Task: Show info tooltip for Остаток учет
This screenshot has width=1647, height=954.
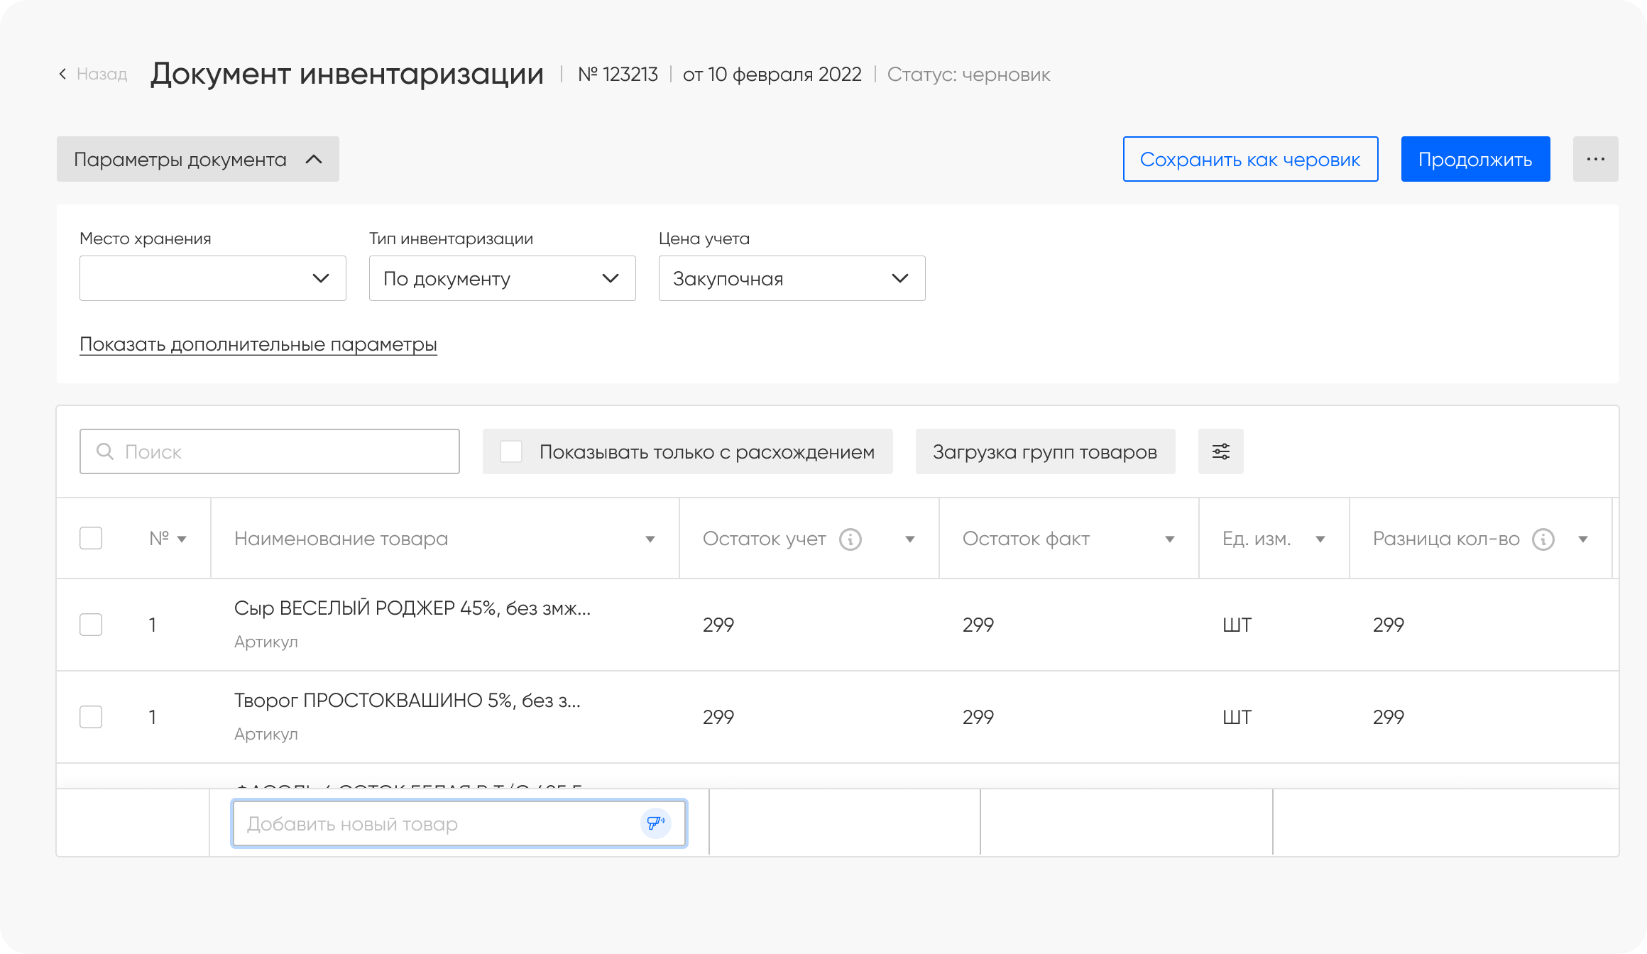Action: point(850,539)
